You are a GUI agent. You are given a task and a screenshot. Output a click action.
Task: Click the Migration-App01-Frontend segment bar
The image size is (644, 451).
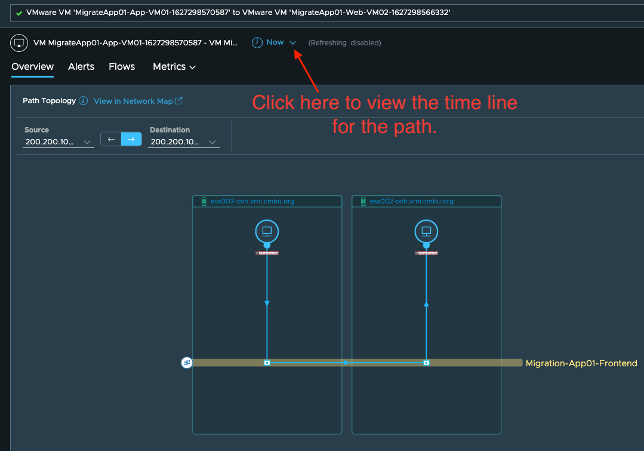coord(358,363)
